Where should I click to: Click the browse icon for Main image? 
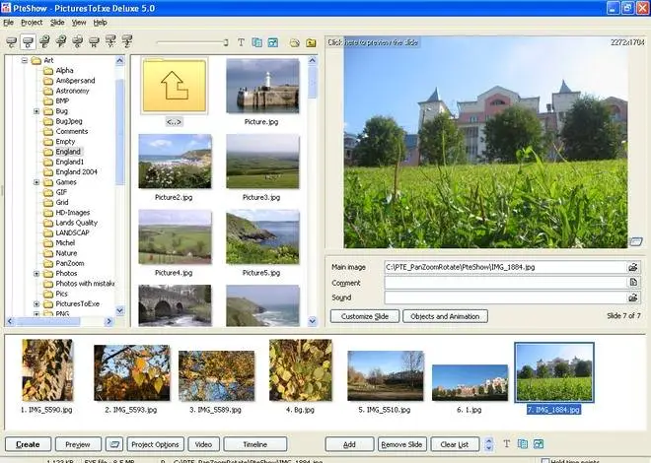[633, 267]
